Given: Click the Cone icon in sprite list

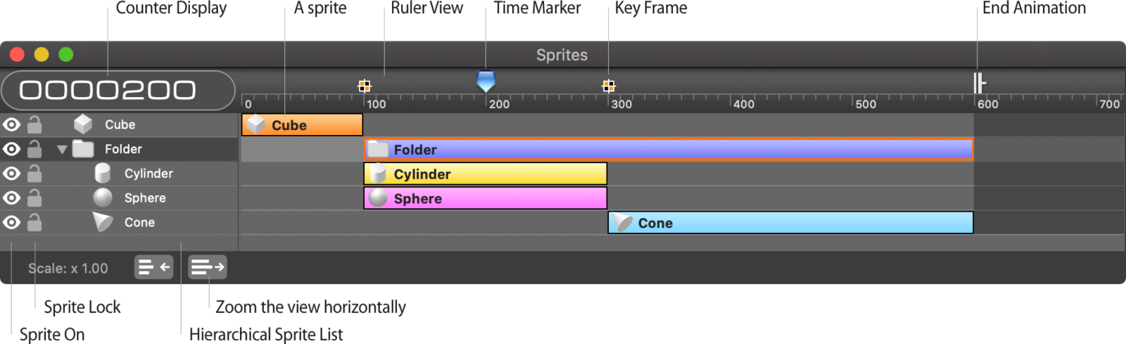Looking at the screenshot, I should tap(103, 222).
